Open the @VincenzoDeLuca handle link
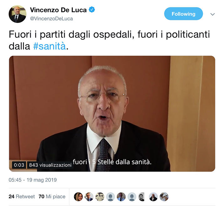The image size is (222, 206). coord(51,18)
